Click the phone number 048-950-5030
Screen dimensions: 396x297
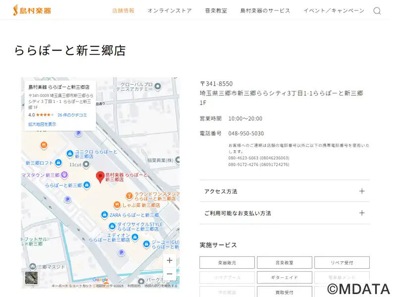pyautogui.click(x=246, y=133)
